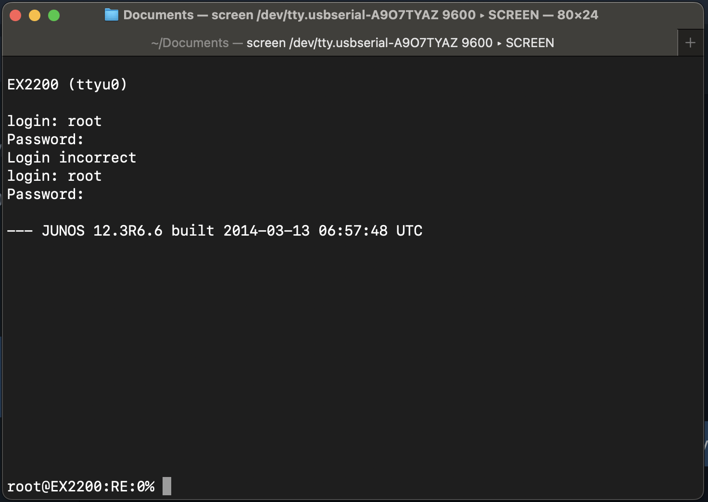Click the build date 2014-03-13 in output
This screenshot has height=502, width=708.
(266, 231)
